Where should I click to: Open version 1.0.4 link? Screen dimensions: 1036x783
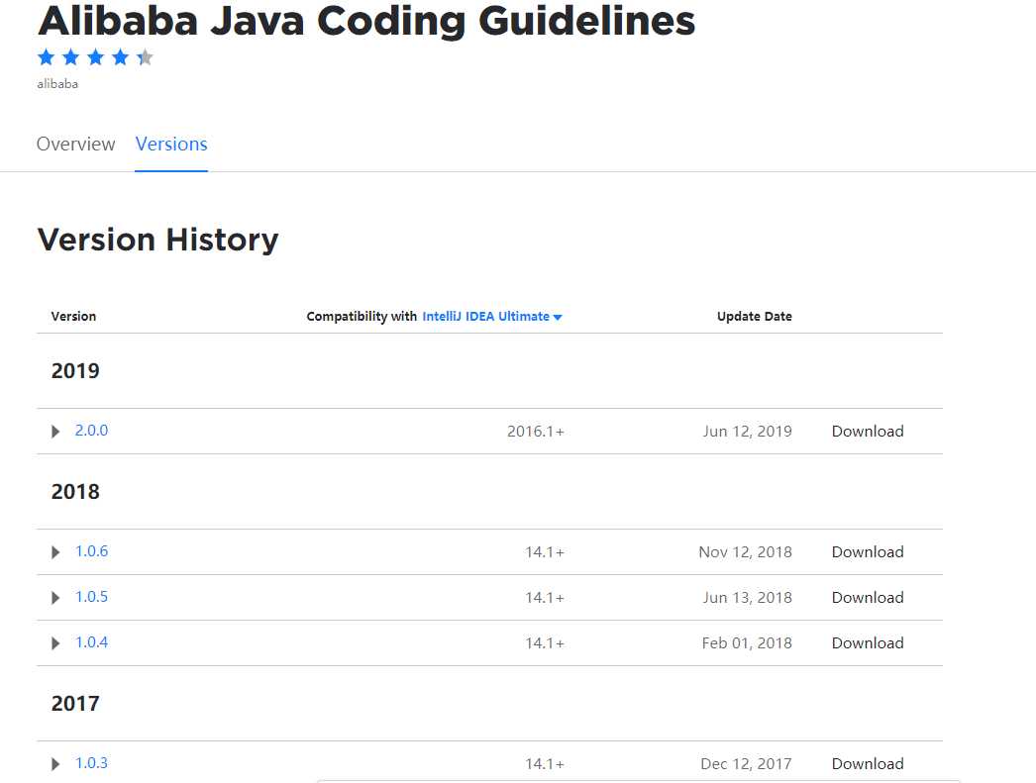point(91,642)
